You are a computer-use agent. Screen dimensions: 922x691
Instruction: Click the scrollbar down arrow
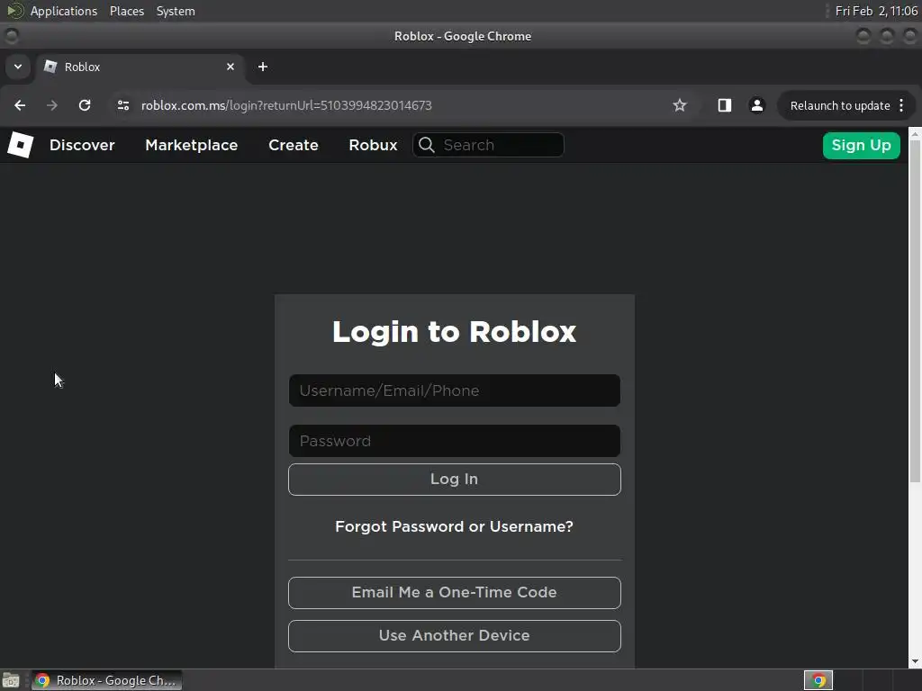915,661
